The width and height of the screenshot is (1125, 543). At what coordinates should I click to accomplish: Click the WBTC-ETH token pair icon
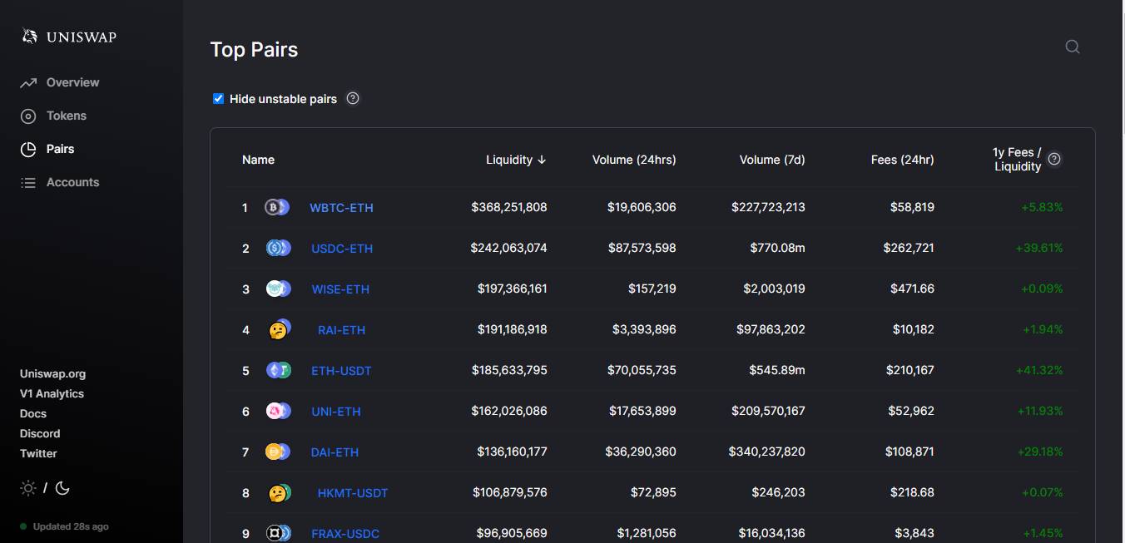277,207
